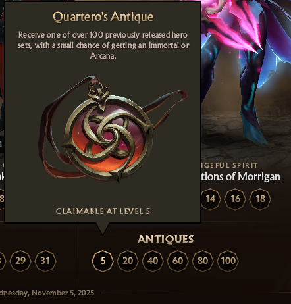Select the level 80 antique badge
This screenshot has width=291, height=304.
coord(203,261)
